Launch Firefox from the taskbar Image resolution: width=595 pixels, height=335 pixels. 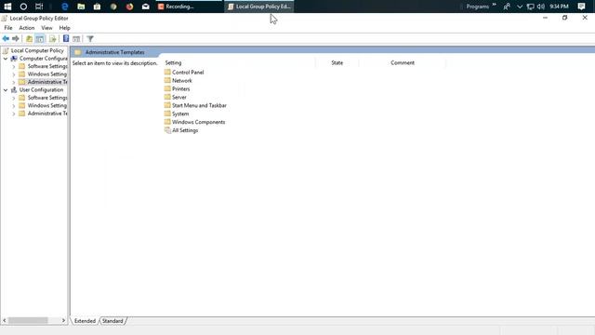pos(129,7)
